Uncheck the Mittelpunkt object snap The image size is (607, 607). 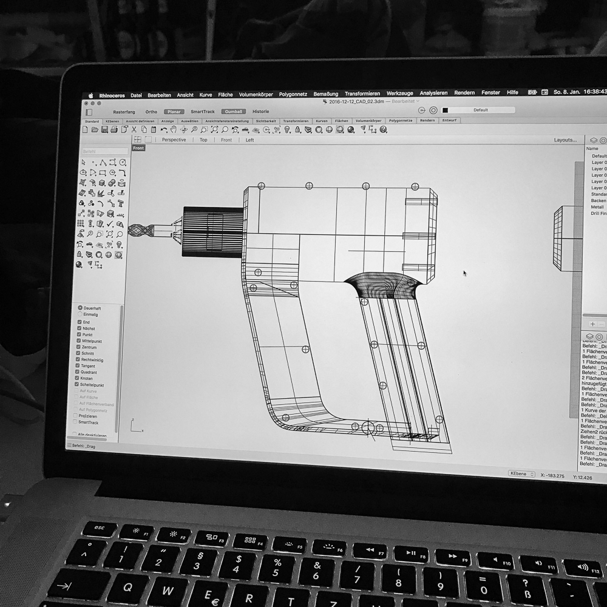click(80, 341)
